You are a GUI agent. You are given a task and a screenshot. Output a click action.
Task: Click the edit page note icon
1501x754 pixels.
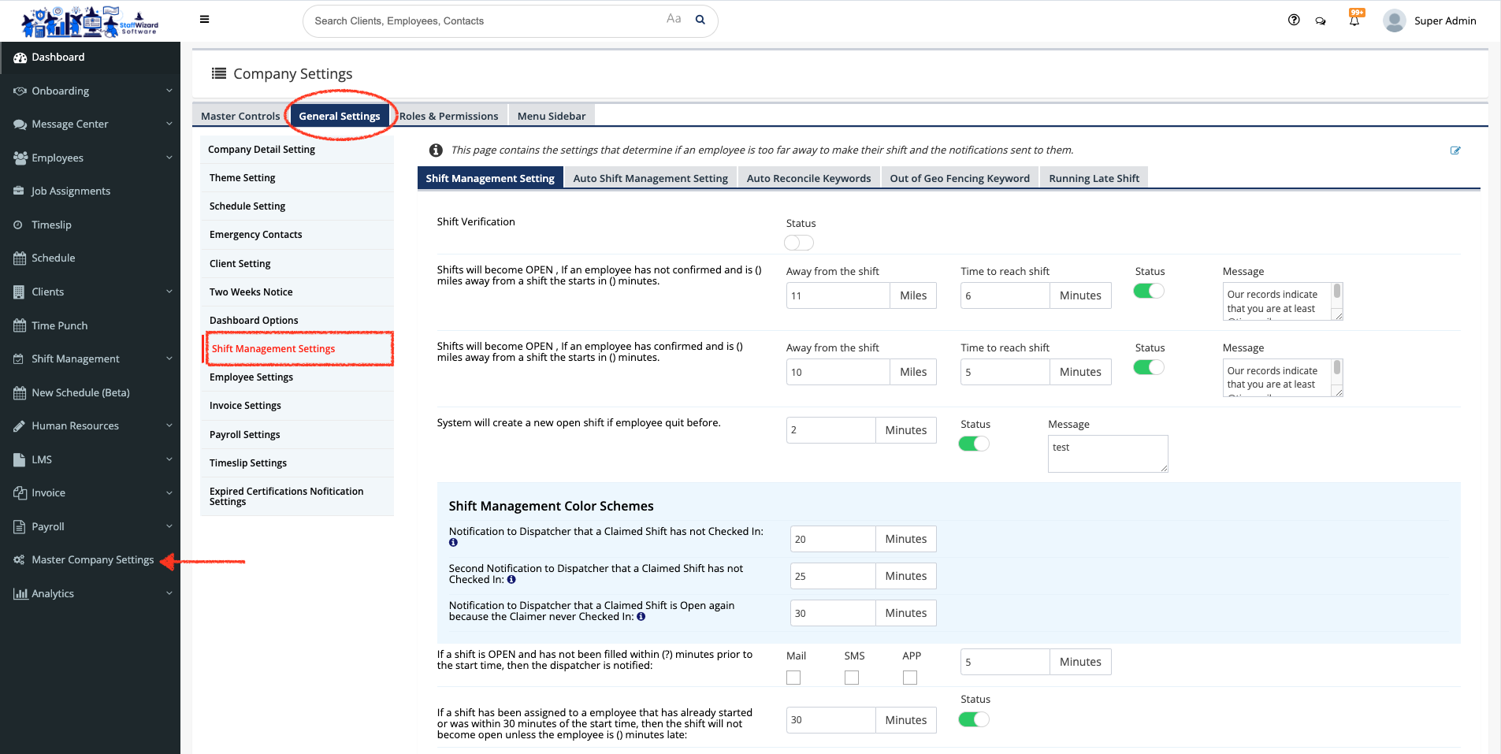(x=1455, y=150)
